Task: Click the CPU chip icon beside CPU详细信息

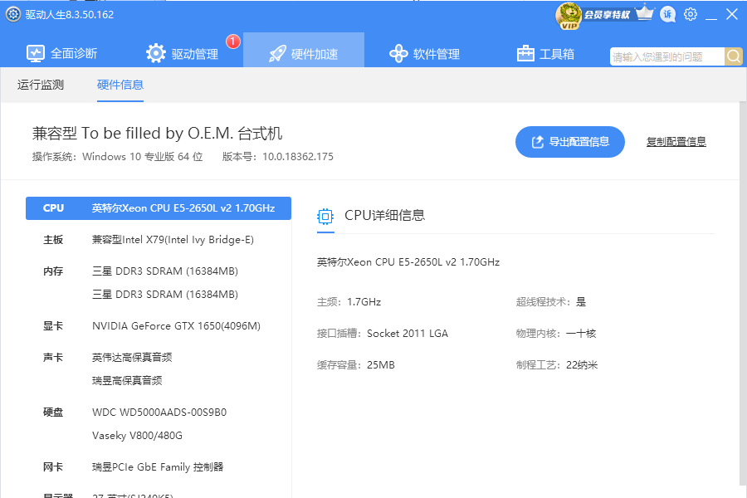Action: click(x=325, y=217)
